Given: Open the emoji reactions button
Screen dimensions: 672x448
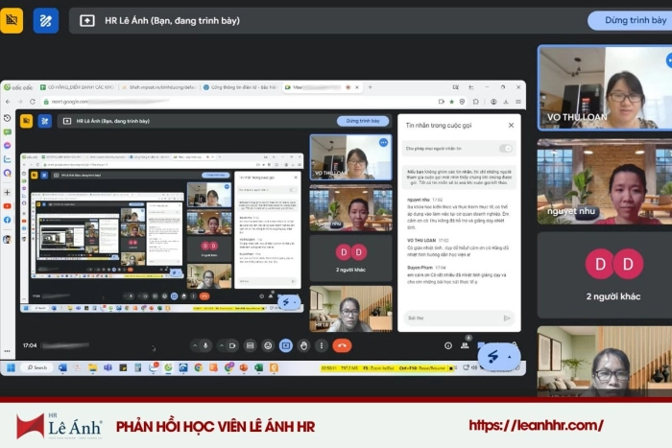Looking at the screenshot, I should (268, 345).
